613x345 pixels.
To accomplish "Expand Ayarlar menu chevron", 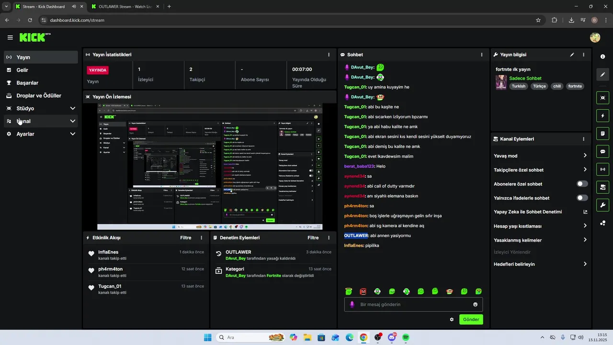I will [x=73, y=134].
